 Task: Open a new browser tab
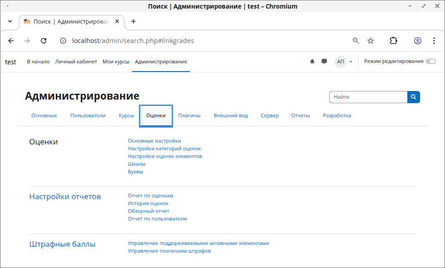(x=133, y=21)
